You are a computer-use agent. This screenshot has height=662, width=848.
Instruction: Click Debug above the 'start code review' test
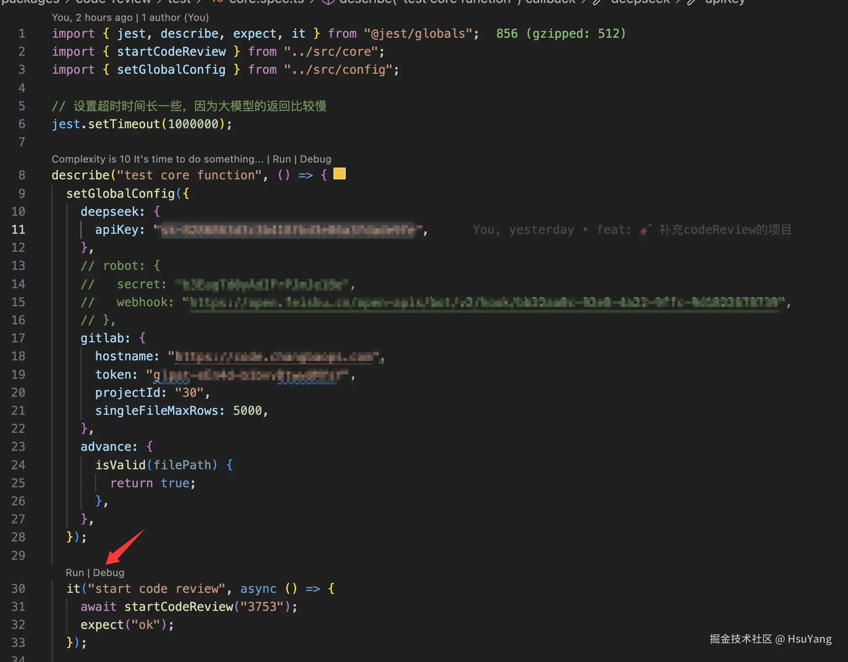(x=109, y=573)
